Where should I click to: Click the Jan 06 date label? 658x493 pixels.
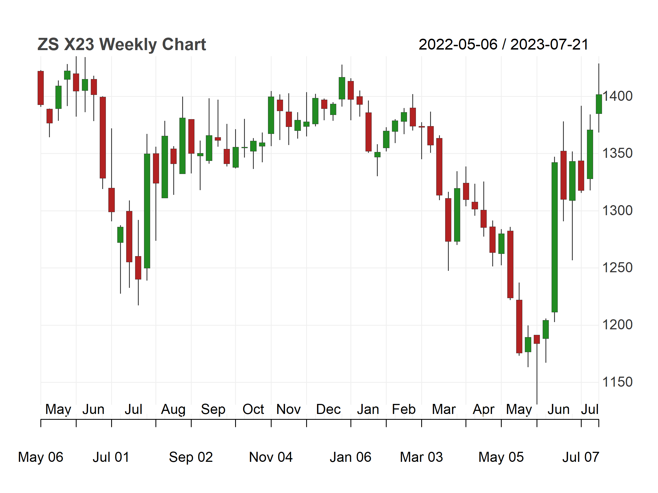point(350,457)
